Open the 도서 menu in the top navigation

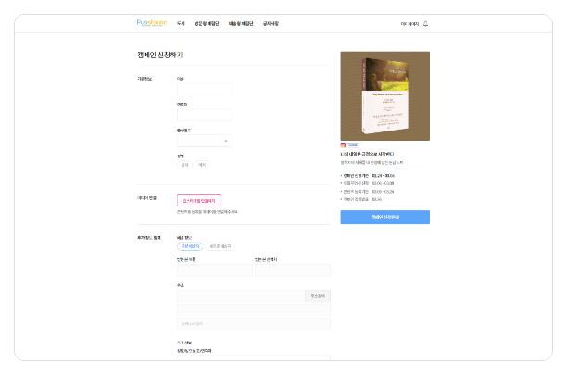tap(181, 24)
